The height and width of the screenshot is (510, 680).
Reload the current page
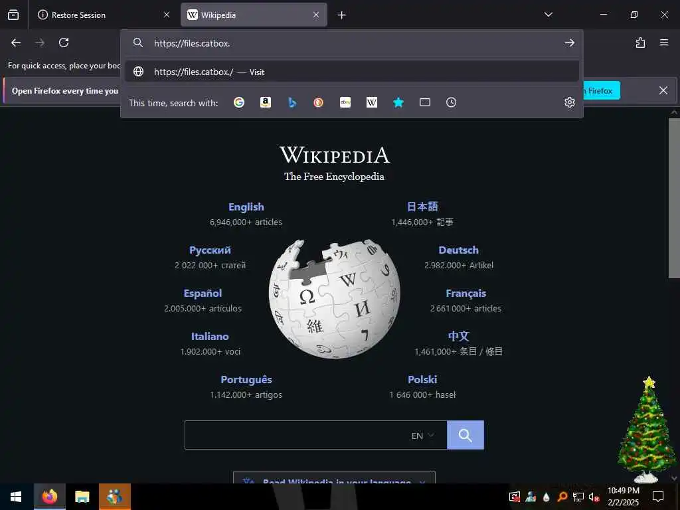click(64, 42)
